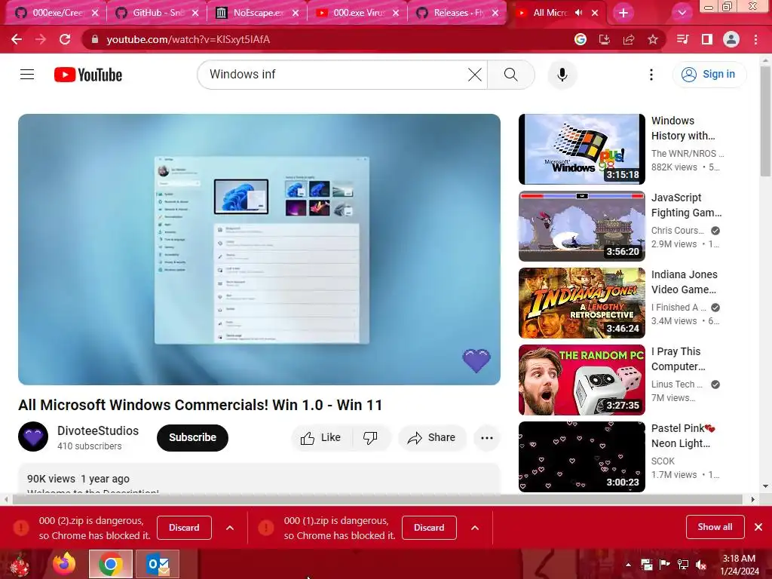Open a new browser tab
The width and height of the screenshot is (772, 579).
pos(623,13)
